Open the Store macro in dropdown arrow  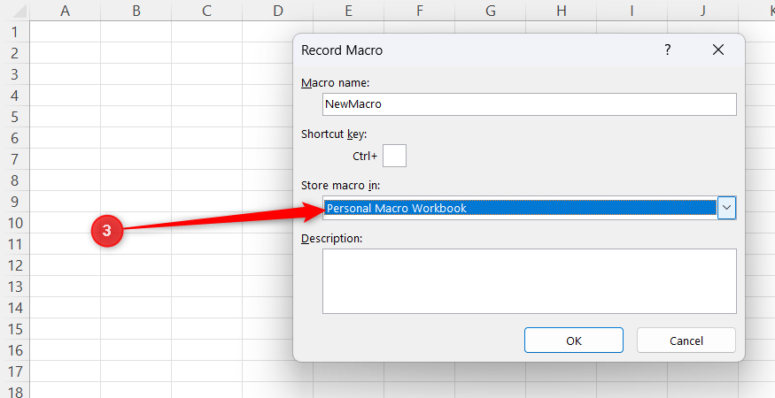pos(726,208)
